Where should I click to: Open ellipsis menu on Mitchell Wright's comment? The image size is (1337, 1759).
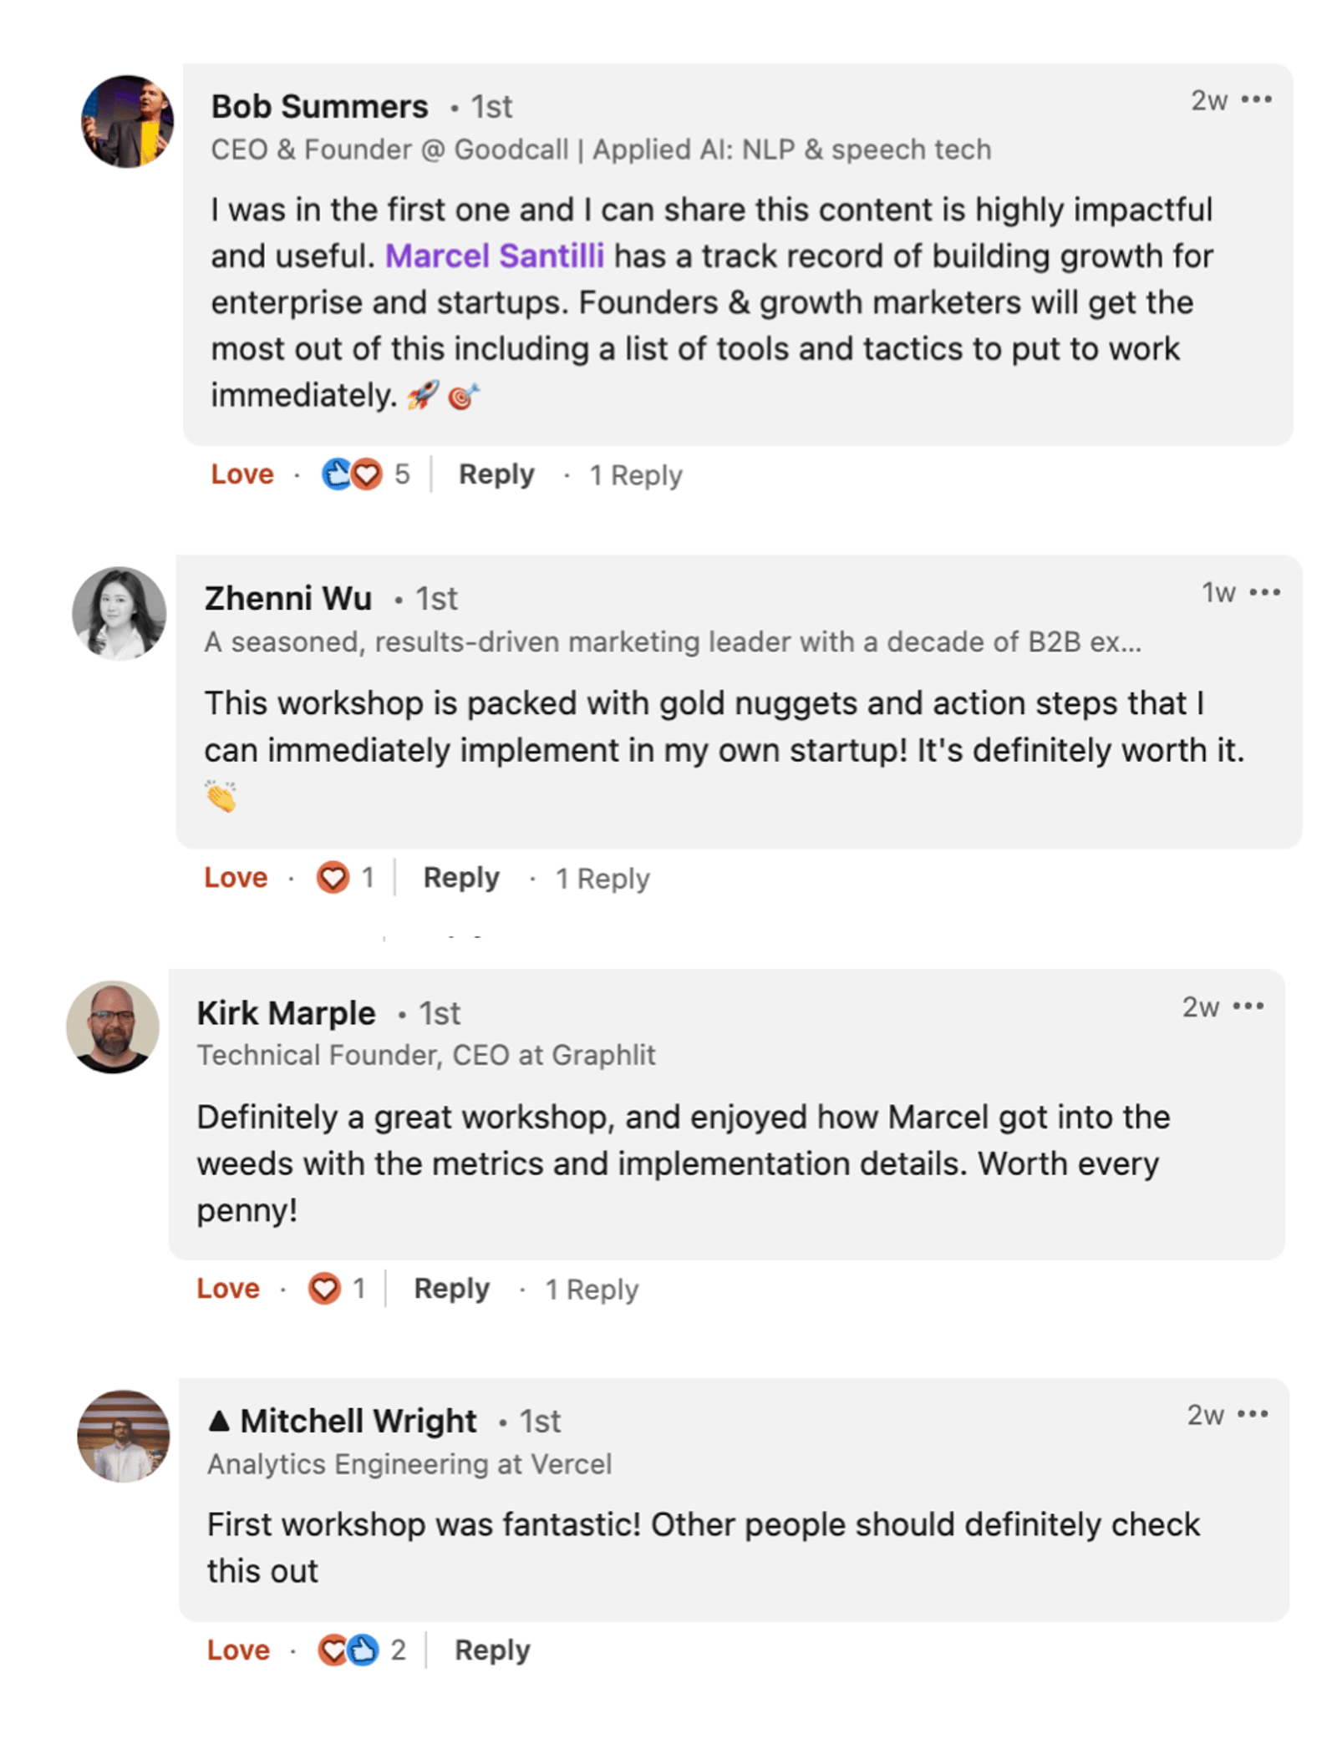pos(1253,1415)
